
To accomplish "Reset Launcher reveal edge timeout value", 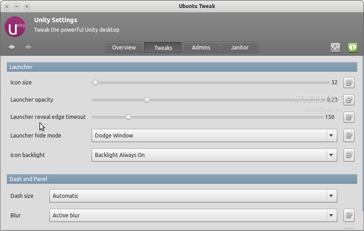I will [349, 117].
